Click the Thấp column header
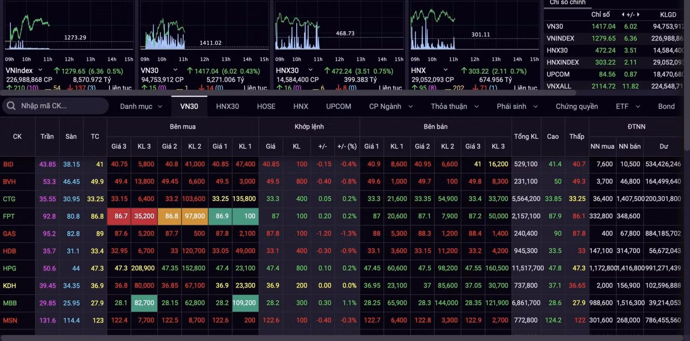This screenshot has width=690, height=341. [577, 136]
